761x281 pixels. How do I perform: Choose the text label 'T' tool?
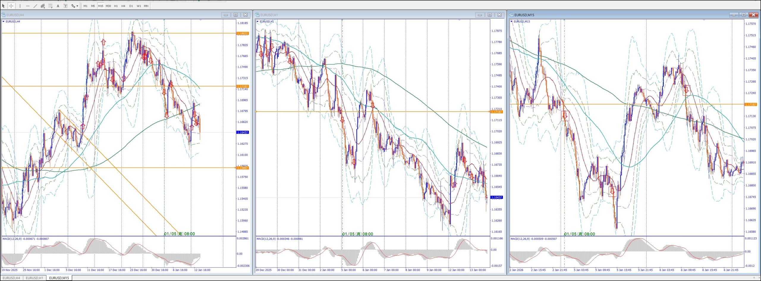65,6
